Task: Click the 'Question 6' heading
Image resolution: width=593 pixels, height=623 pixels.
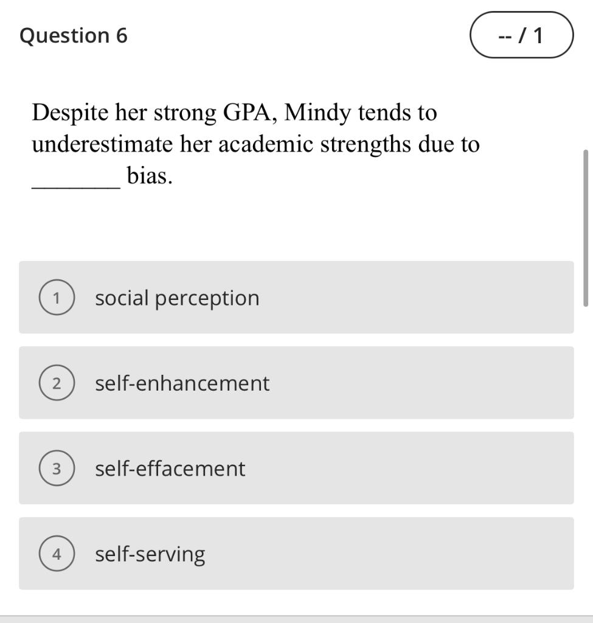Action: 74,35
